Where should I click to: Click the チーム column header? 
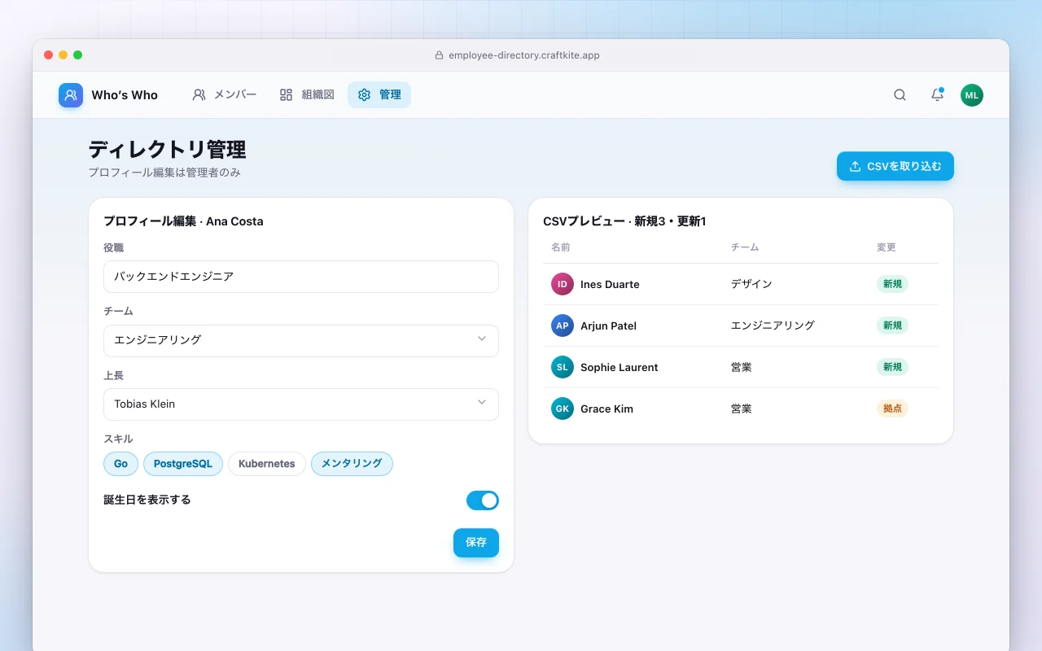click(x=745, y=247)
